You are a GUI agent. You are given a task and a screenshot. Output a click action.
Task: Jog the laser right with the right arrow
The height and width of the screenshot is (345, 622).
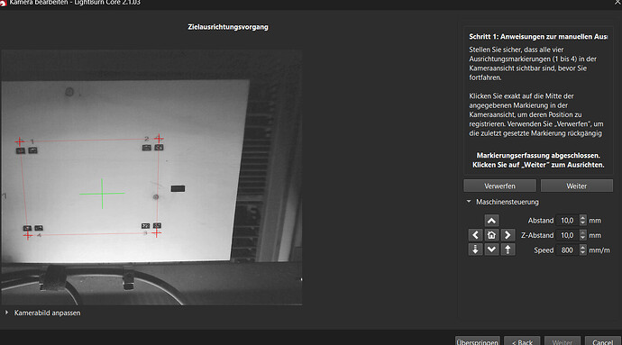click(508, 235)
